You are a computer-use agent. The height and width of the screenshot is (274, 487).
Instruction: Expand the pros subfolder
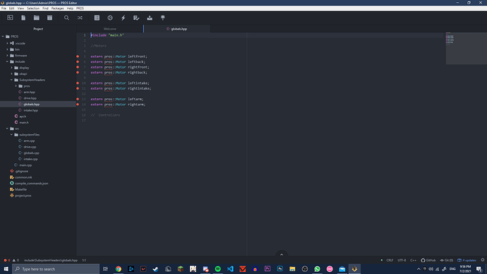click(x=16, y=86)
